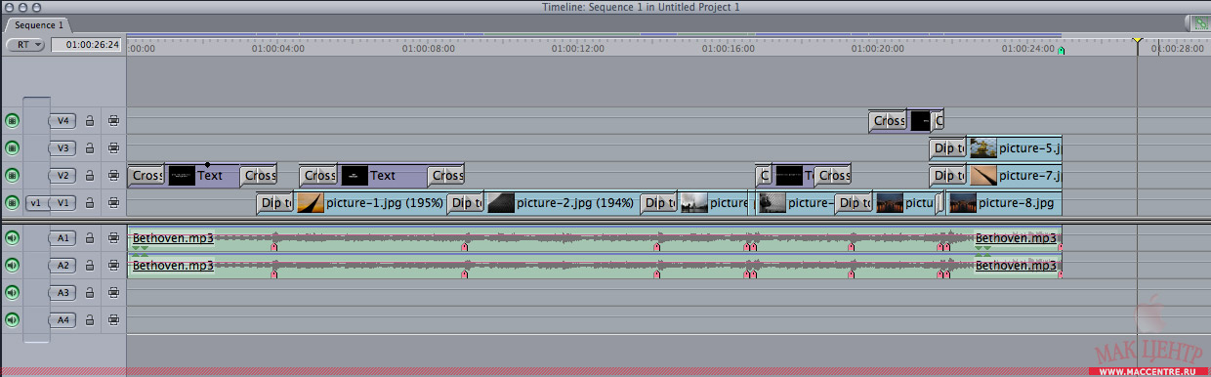Lock the A4 audio track
The width and height of the screenshot is (1211, 377).
click(x=90, y=319)
